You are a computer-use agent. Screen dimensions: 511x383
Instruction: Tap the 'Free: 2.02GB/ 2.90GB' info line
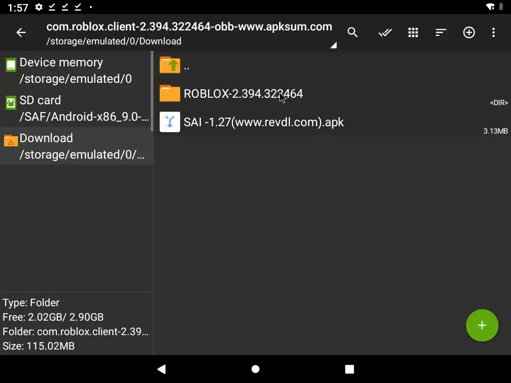click(53, 317)
